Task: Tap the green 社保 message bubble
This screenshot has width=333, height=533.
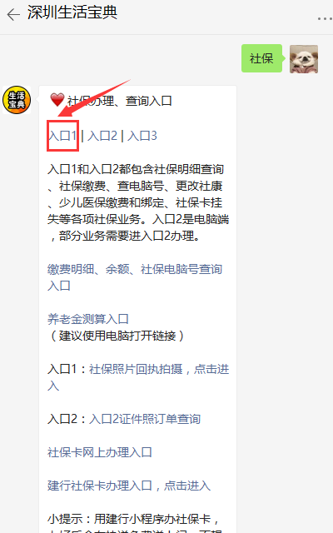Action: (x=261, y=58)
